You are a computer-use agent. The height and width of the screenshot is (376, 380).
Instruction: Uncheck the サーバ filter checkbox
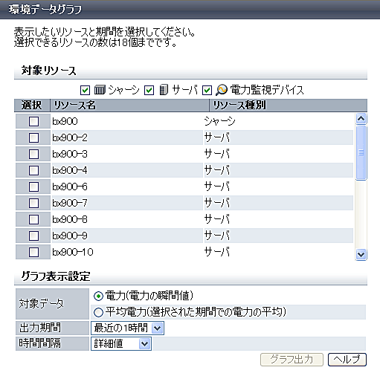coord(149,90)
